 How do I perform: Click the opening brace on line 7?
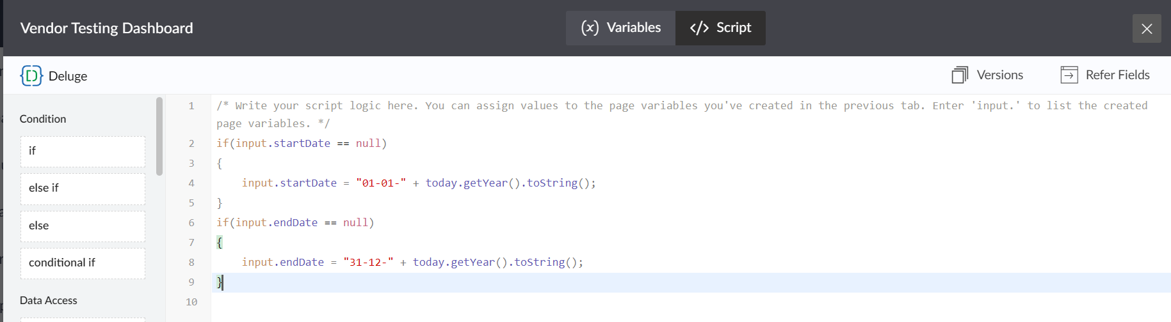click(220, 242)
